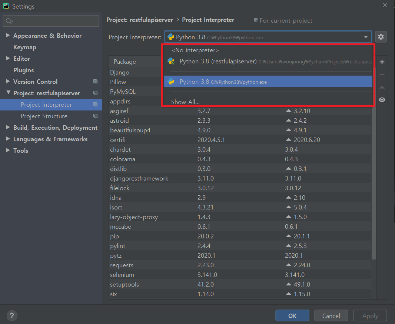Click project-level icon beside Project Interpreter
Viewport: 395px width, 324px height.
pos(95,104)
